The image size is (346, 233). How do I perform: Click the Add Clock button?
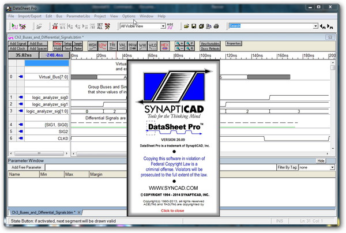[18, 48]
